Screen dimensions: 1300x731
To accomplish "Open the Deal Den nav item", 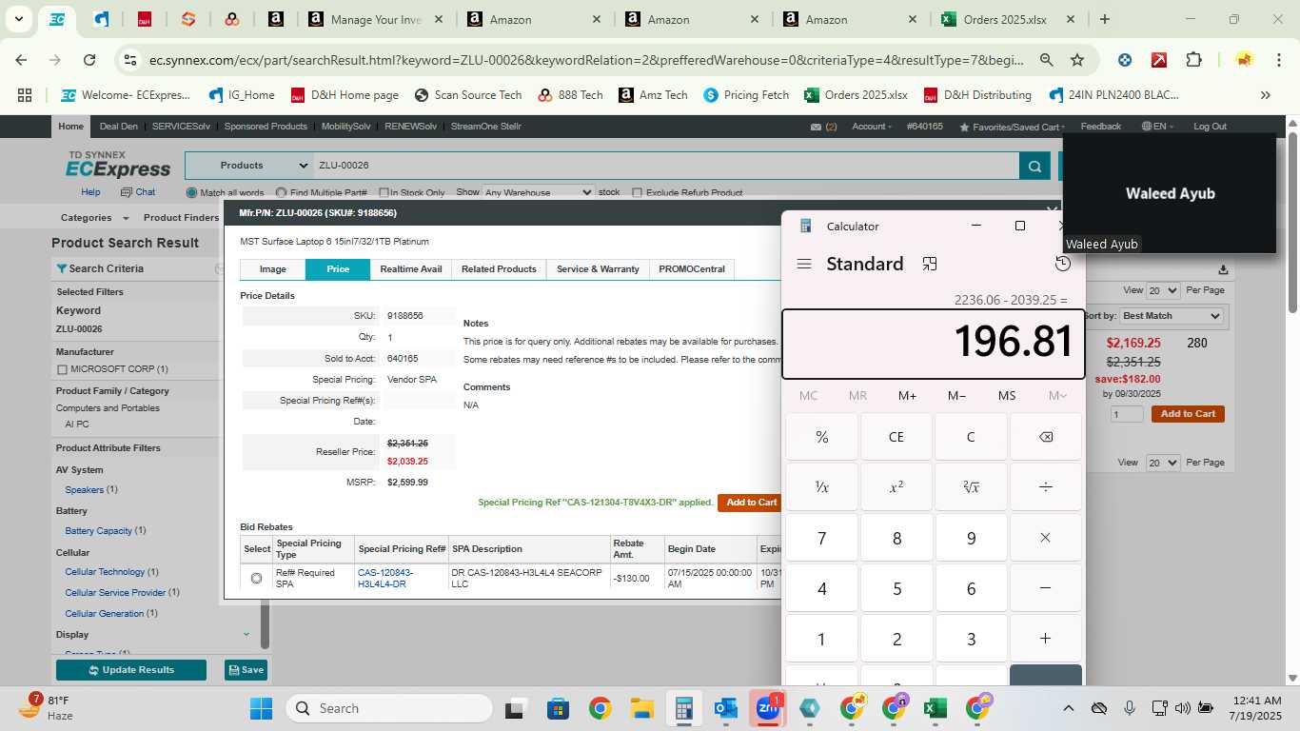I will (x=119, y=127).
